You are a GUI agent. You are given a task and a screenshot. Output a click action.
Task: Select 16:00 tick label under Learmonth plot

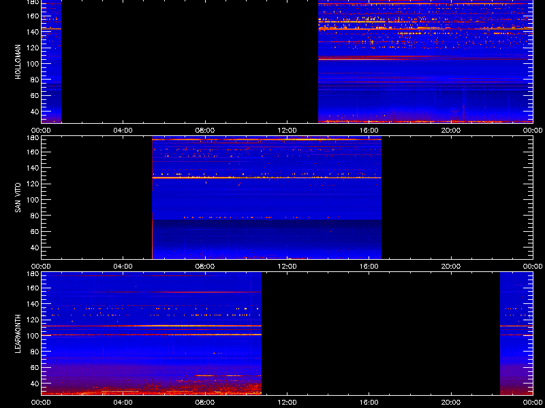pos(369,403)
